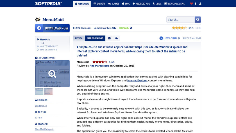The height and width of the screenshot is (133, 236).
Task: Open the Android APK section
Action: [x=141, y=4]
